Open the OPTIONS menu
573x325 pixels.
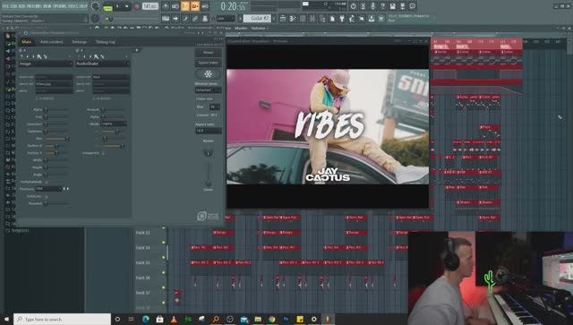tap(61, 6)
